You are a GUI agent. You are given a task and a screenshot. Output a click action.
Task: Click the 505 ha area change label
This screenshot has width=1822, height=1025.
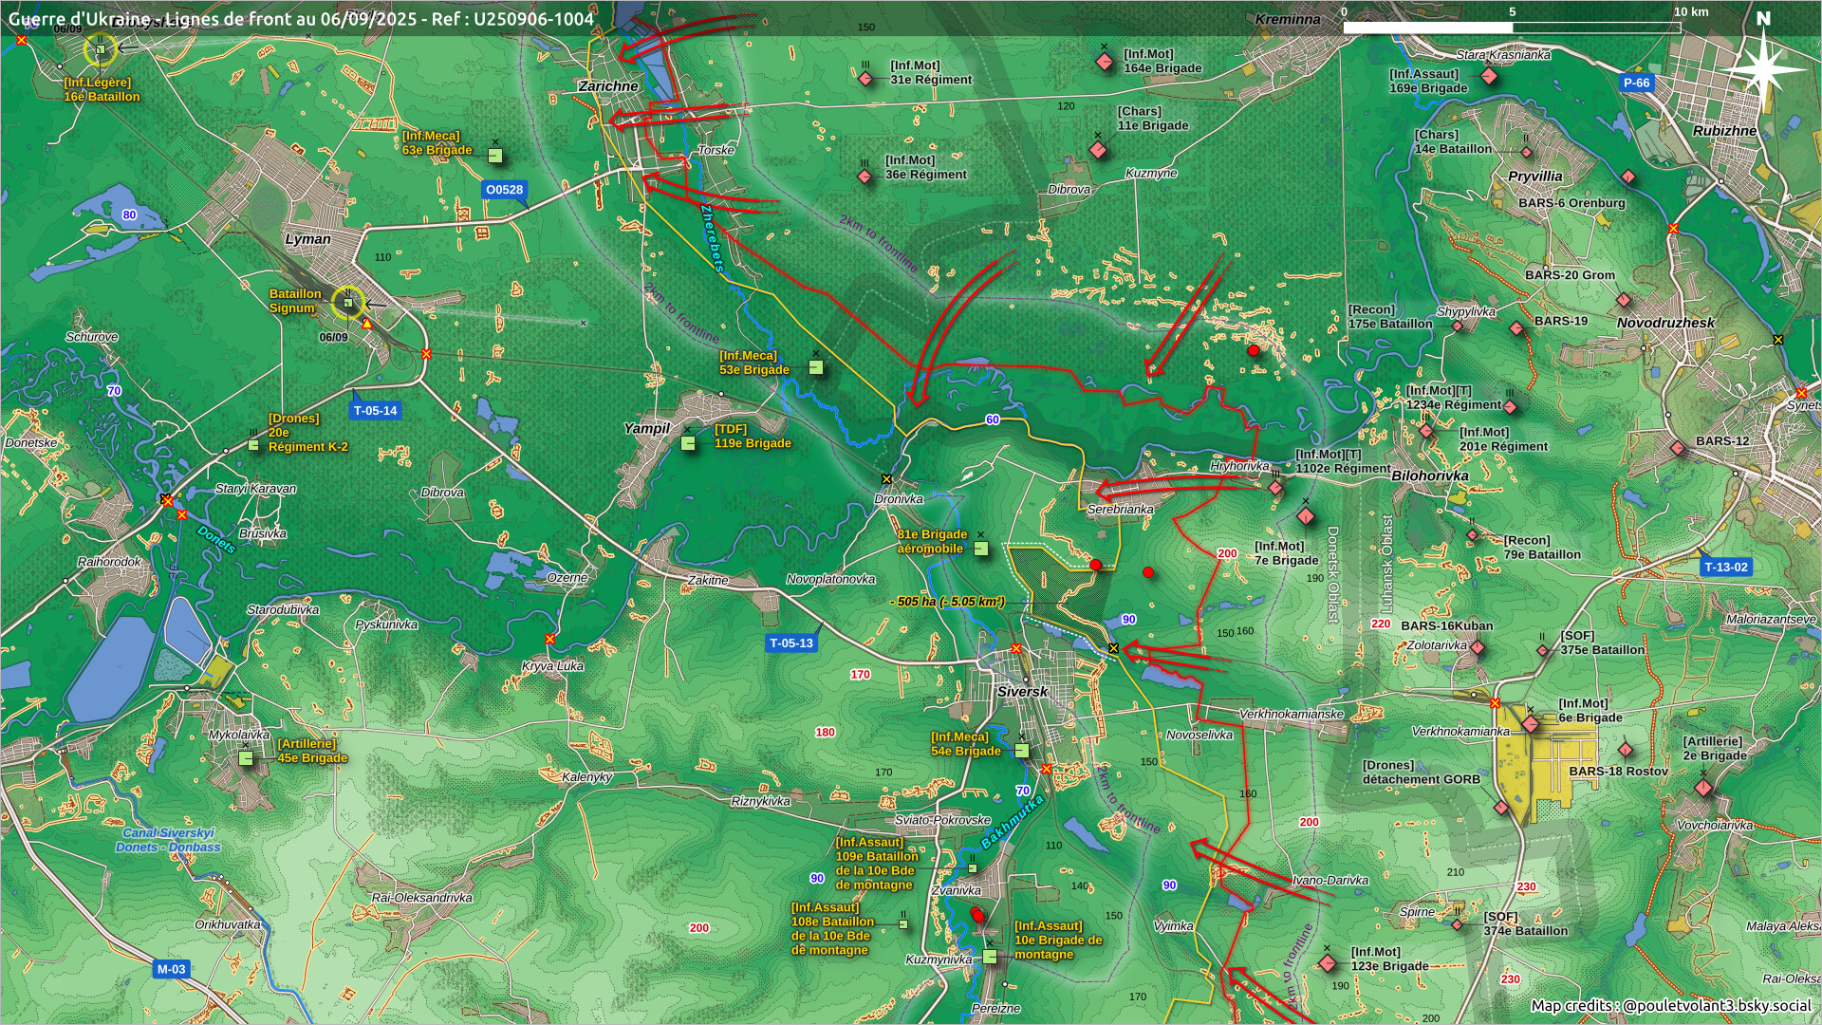coord(946,602)
